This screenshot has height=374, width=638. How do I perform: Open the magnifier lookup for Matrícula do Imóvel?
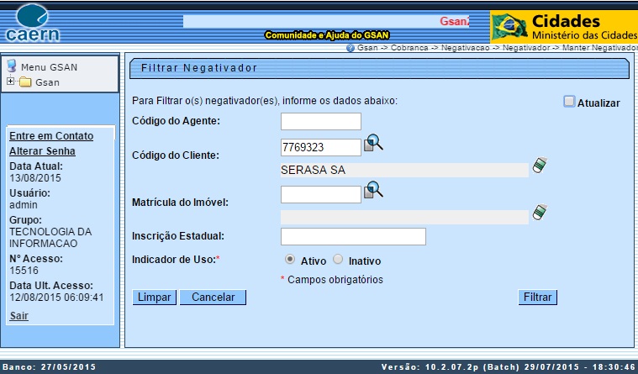click(x=373, y=192)
